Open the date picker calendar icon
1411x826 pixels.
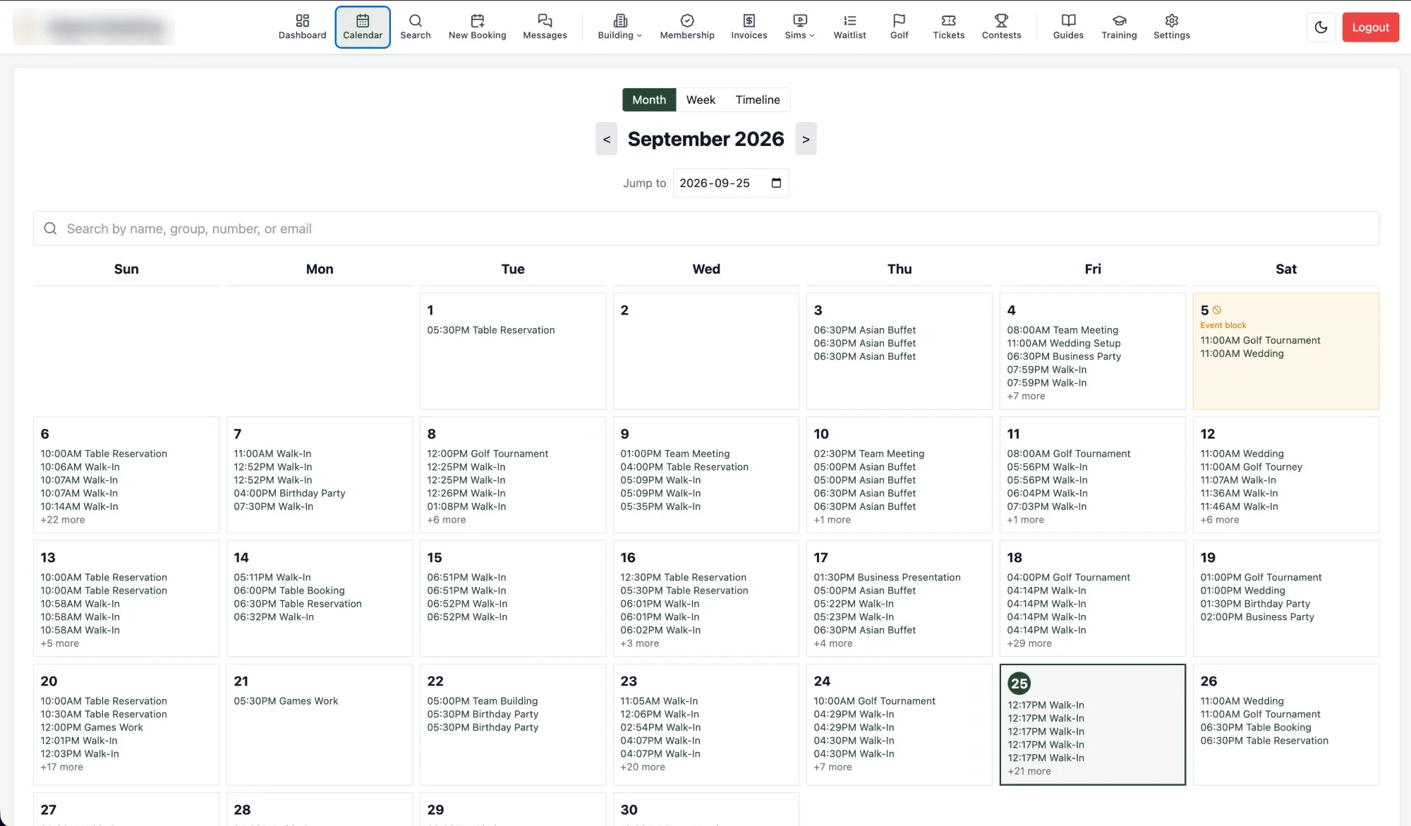[x=776, y=183]
